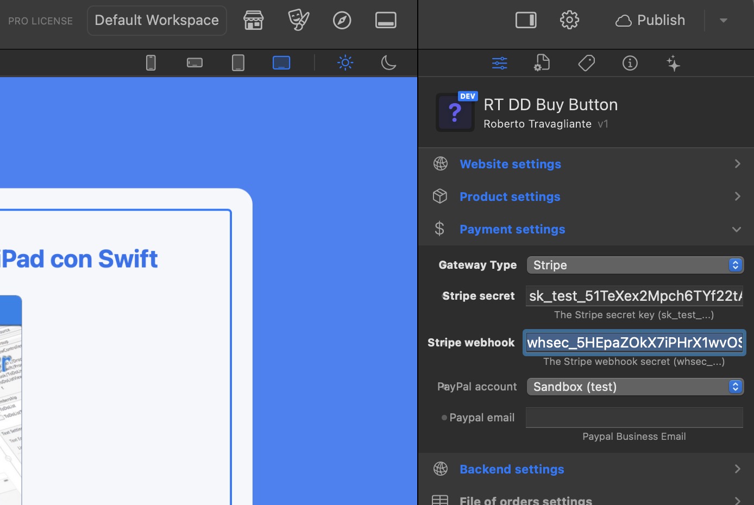Switch preview to landscape phone device
The width and height of the screenshot is (754, 505).
pos(194,63)
